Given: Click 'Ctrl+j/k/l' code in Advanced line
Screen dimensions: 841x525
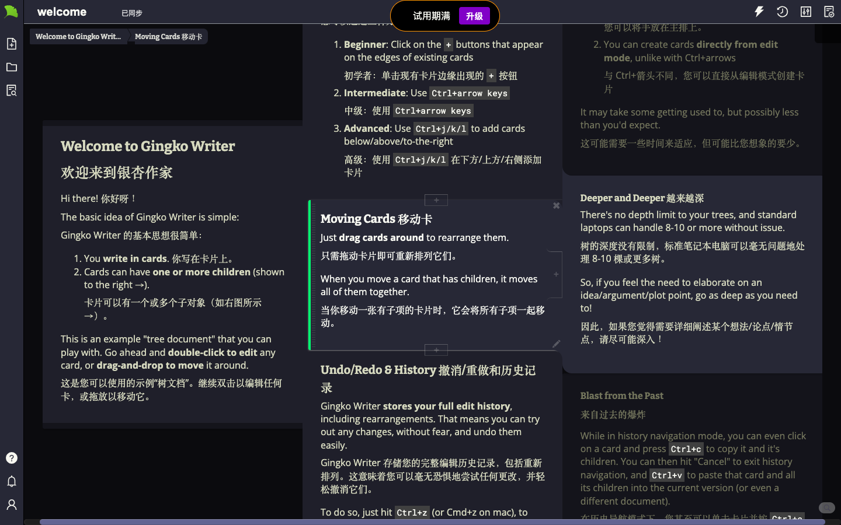Looking at the screenshot, I should click(x=441, y=129).
